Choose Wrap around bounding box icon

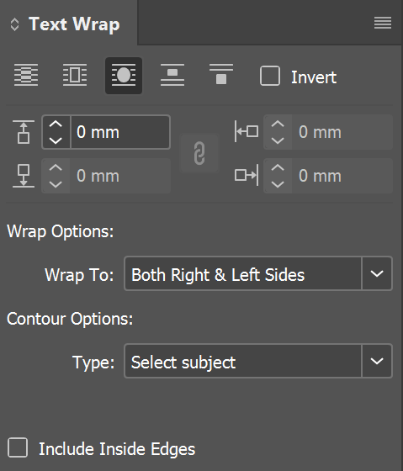(x=75, y=75)
